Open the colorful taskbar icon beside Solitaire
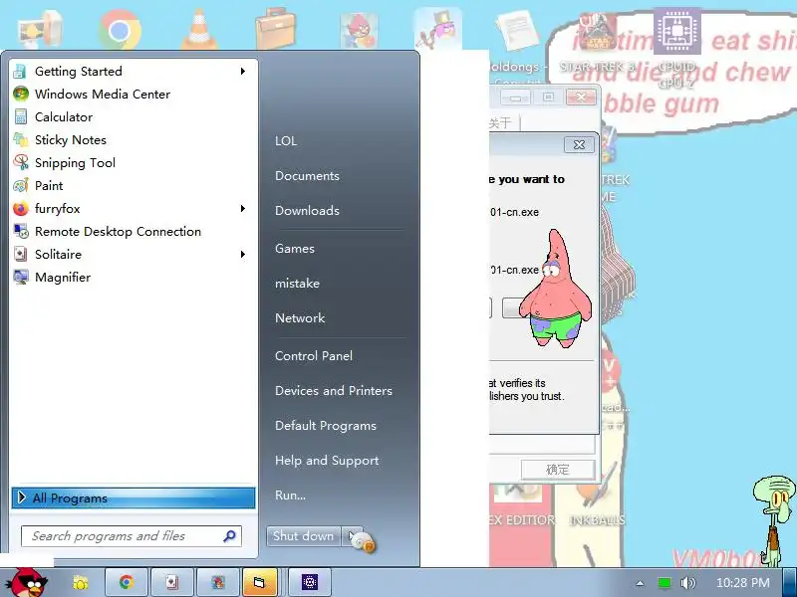 (218, 582)
